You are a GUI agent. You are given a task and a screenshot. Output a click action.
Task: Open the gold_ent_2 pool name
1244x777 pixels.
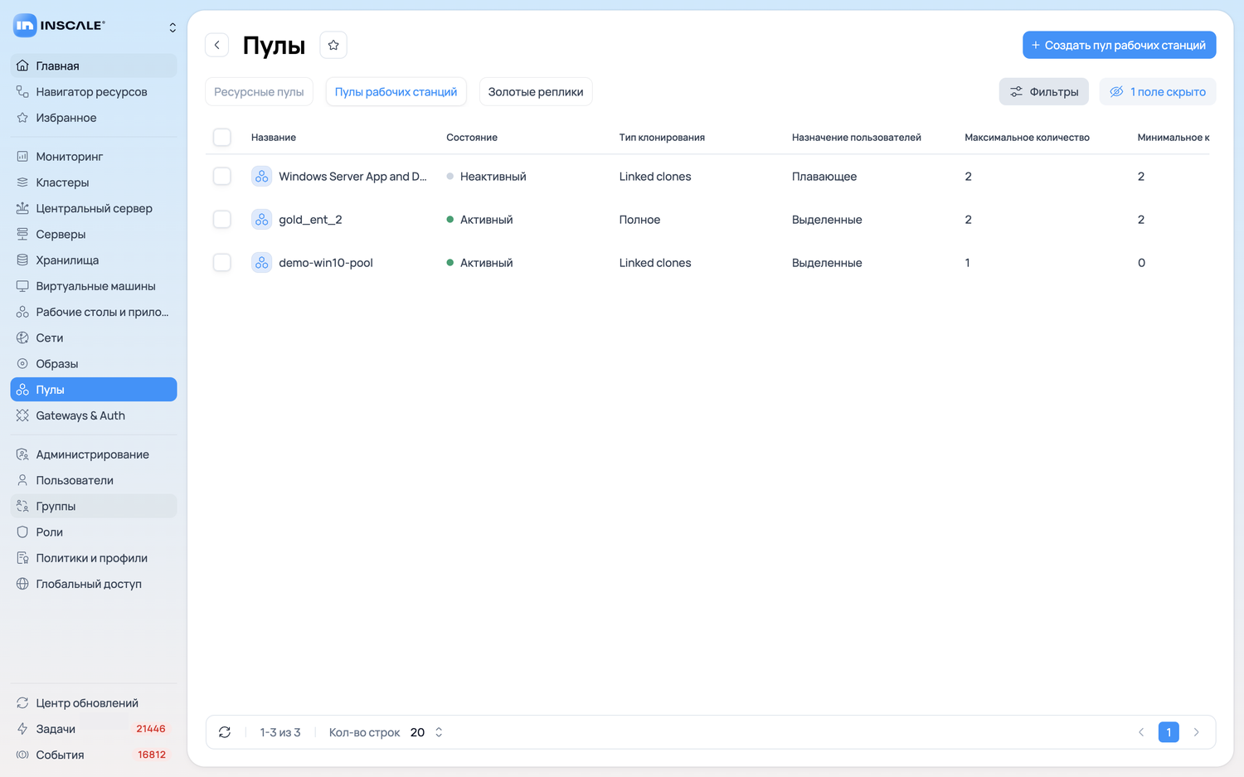click(310, 220)
